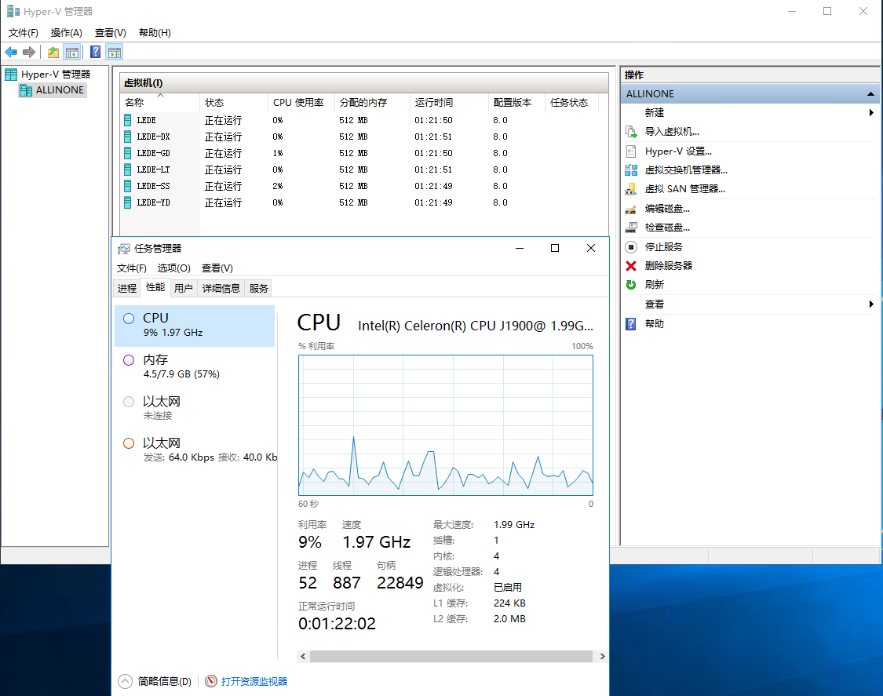The height and width of the screenshot is (696, 883).
Task: Open Hyper-V 操作(A) menu
Action: click(67, 33)
